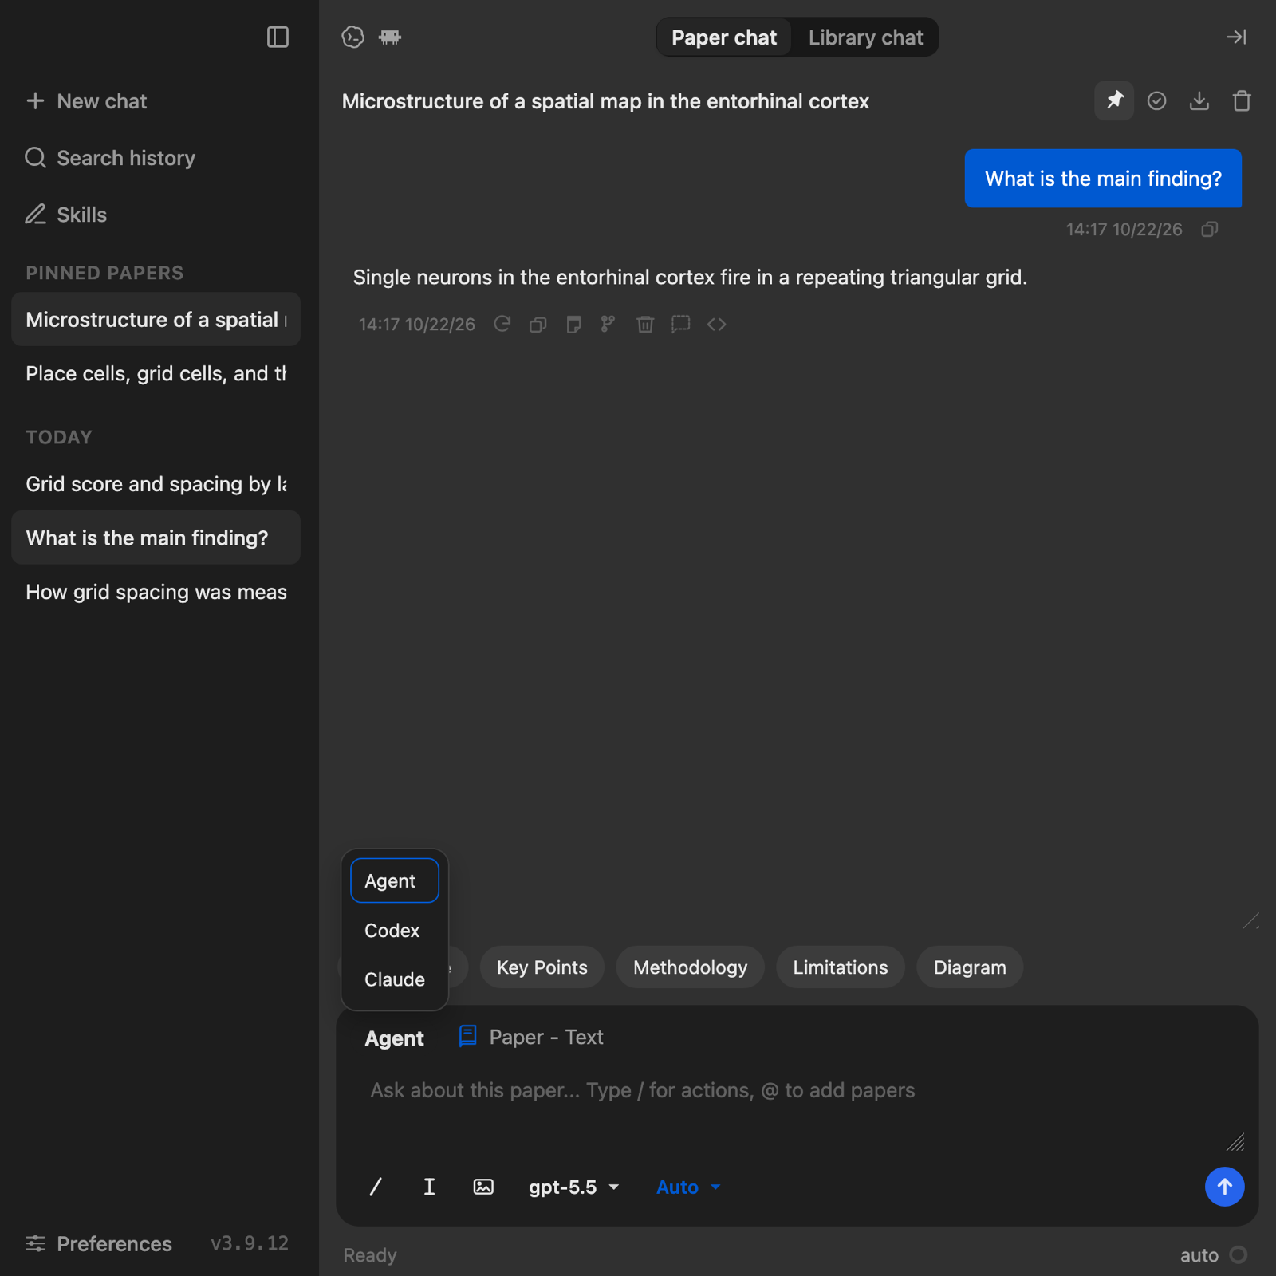Open Preferences
1276x1276 pixels.
[99, 1243]
